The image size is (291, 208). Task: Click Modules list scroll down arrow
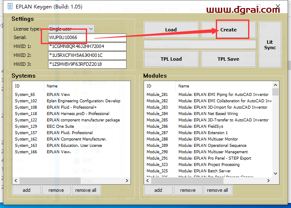coord(276,174)
